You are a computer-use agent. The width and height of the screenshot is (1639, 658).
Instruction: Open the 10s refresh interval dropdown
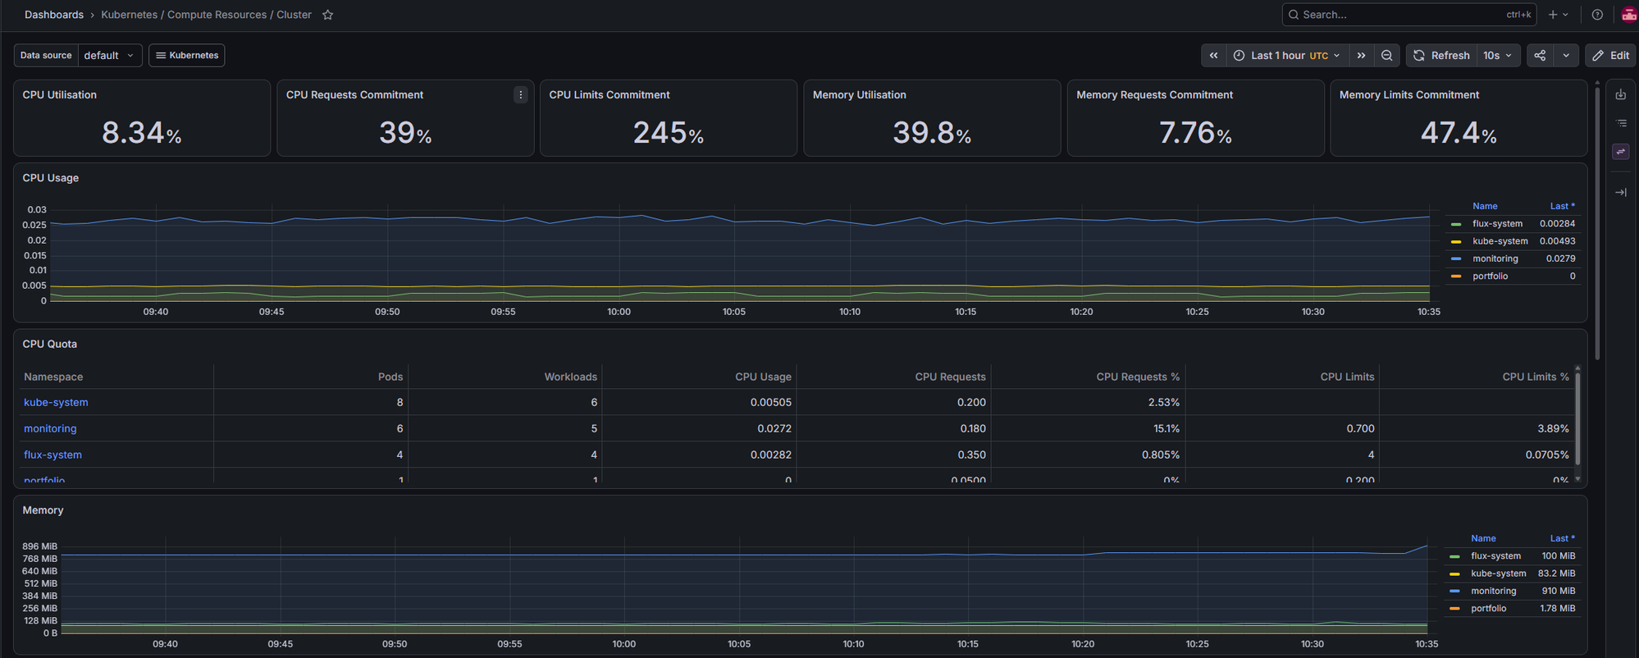point(1497,56)
